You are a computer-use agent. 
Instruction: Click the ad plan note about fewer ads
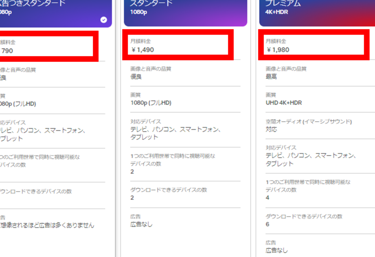pos(47,225)
